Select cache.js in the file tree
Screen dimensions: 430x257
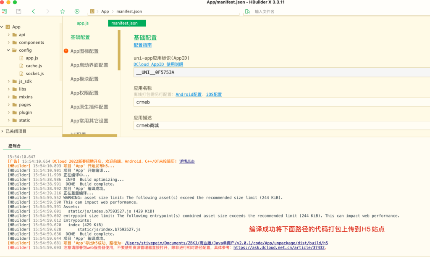34,66
